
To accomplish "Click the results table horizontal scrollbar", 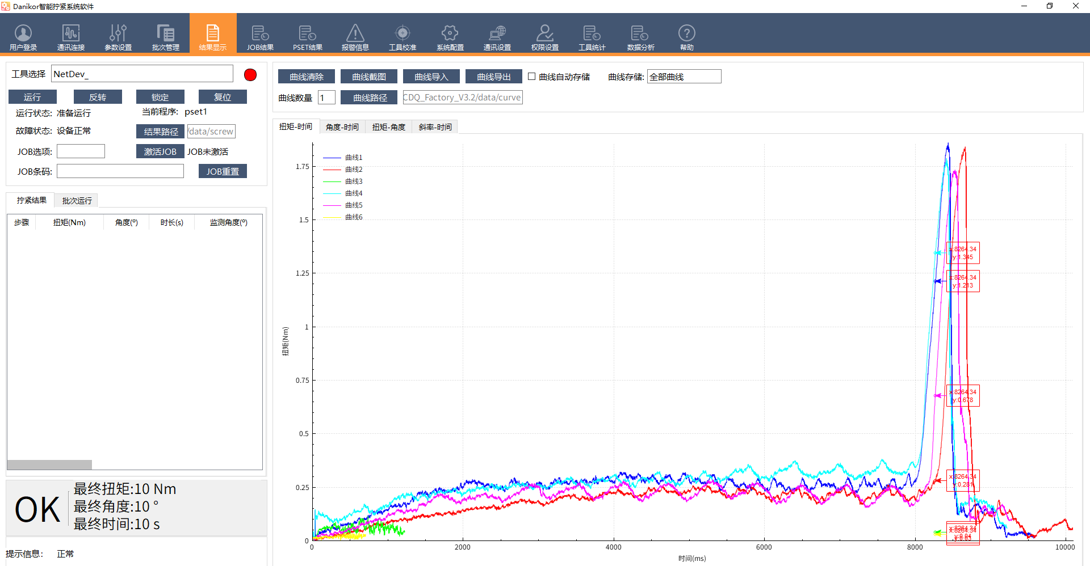I will click(49, 464).
